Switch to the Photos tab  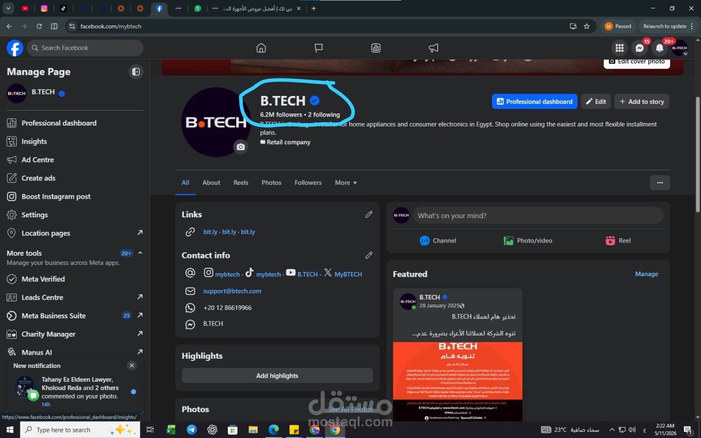click(272, 183)
